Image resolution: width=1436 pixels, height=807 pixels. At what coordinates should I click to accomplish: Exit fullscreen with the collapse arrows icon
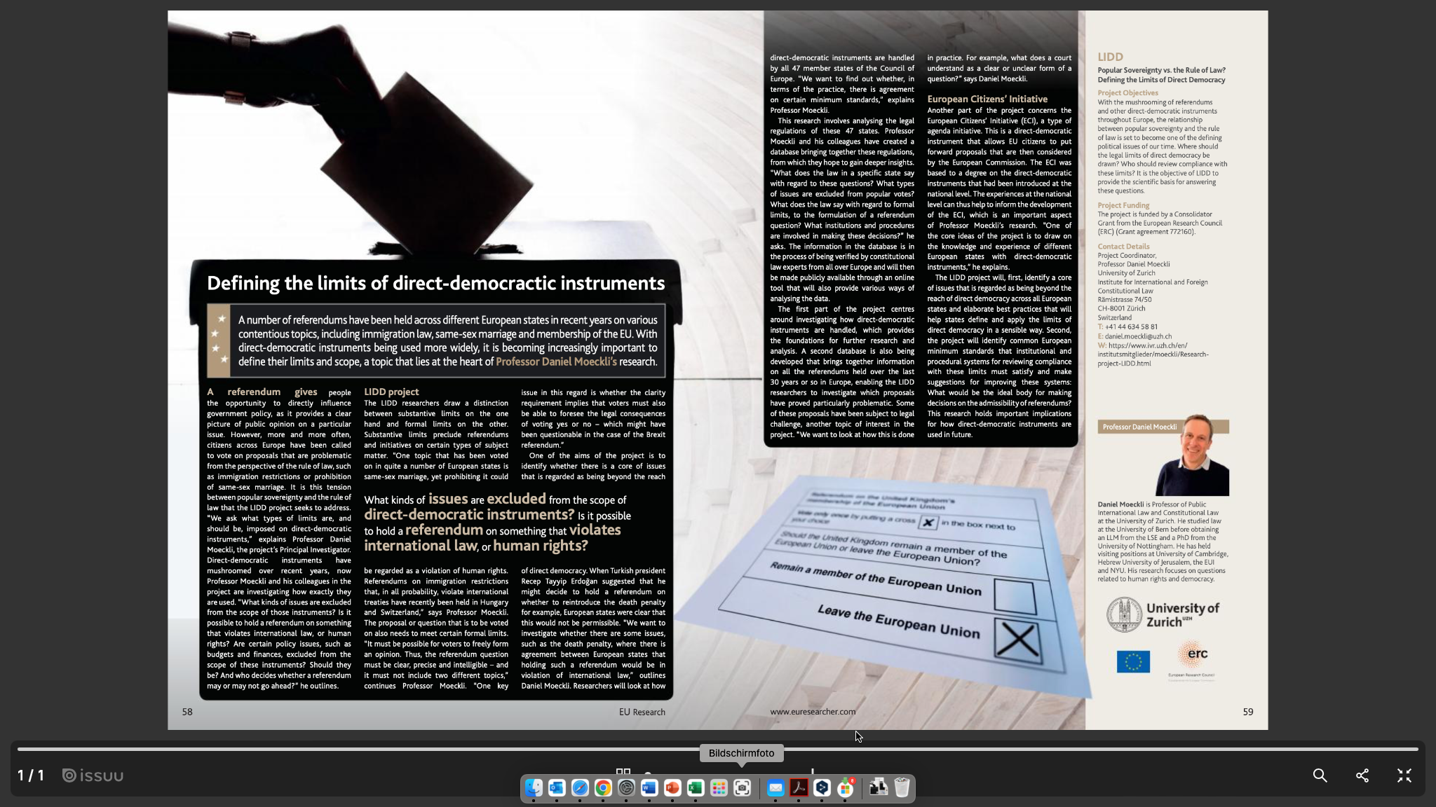(1404, 775)
